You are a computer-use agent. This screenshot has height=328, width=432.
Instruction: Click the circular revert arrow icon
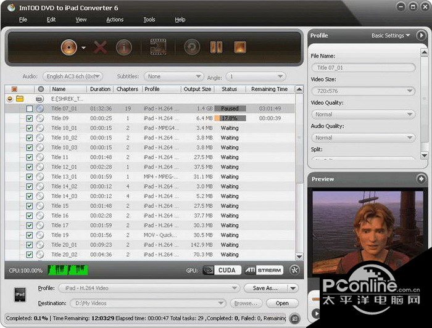click(192, 47)
